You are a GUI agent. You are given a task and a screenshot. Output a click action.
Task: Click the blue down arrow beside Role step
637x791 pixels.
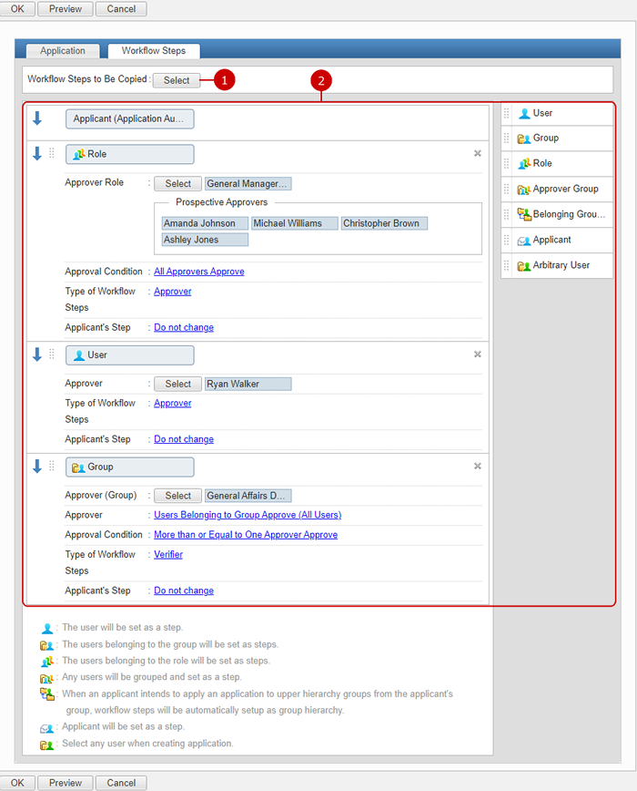click(37, 154)
